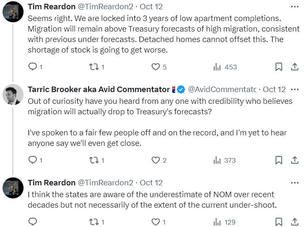Bookmark Tim Reardon's first tweet
This screenshot has width=305, height=227.
coord(279,67)
